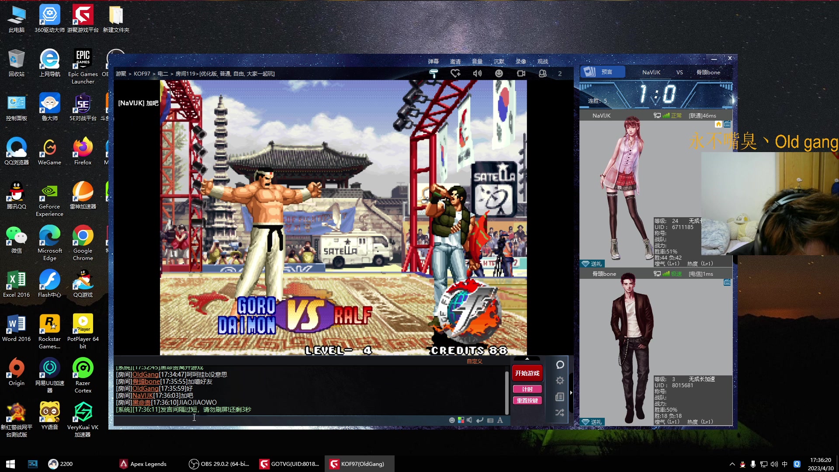Click NaVIJK's character avatar image

(625, 188)
